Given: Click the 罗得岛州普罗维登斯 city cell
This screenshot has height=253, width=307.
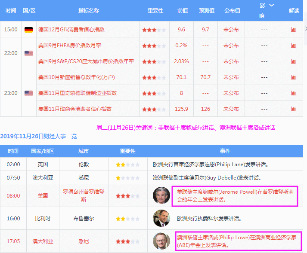Looking at the screenshot, I should coord(84,195).
